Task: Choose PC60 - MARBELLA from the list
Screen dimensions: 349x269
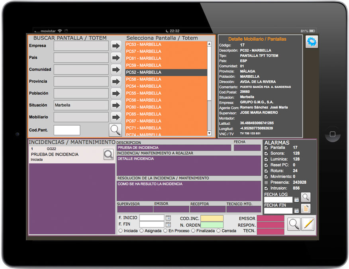Action: click(166, 107)
